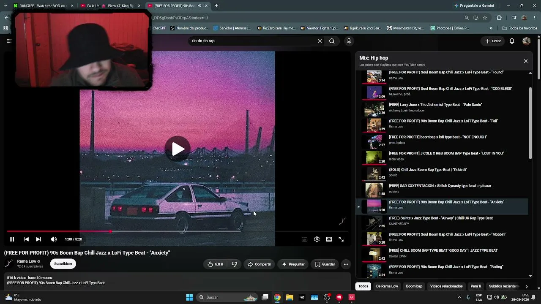Select "Palo Santo" type beat
The image size is (541, 304).
click(442, 108)
